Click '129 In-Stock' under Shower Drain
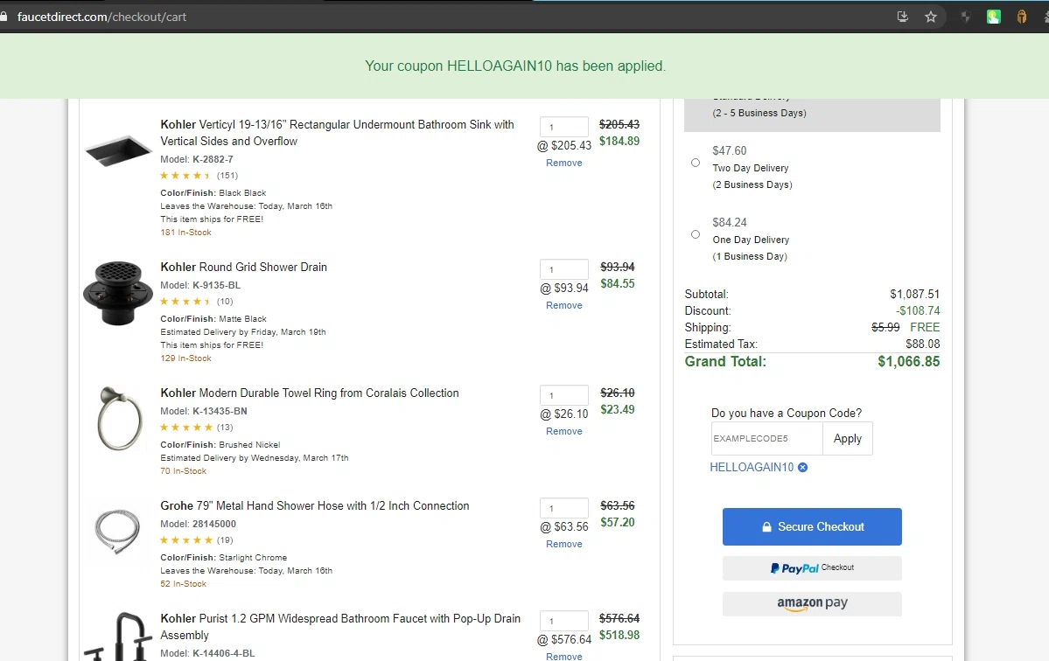 tap(186, 358)
